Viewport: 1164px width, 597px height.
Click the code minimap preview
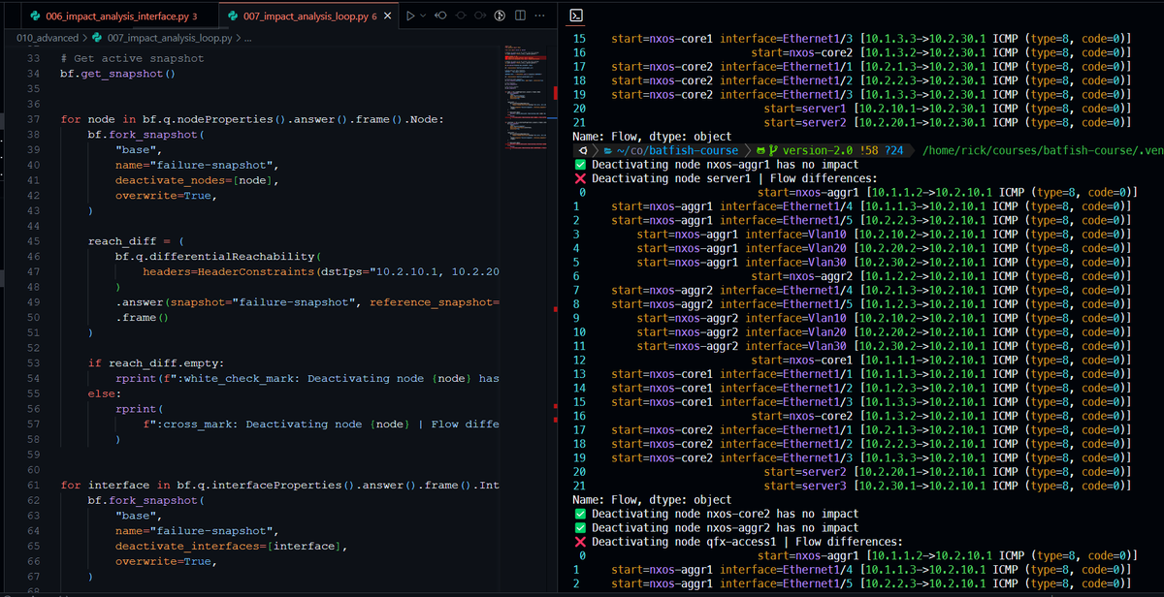click(x=527, y=97)
